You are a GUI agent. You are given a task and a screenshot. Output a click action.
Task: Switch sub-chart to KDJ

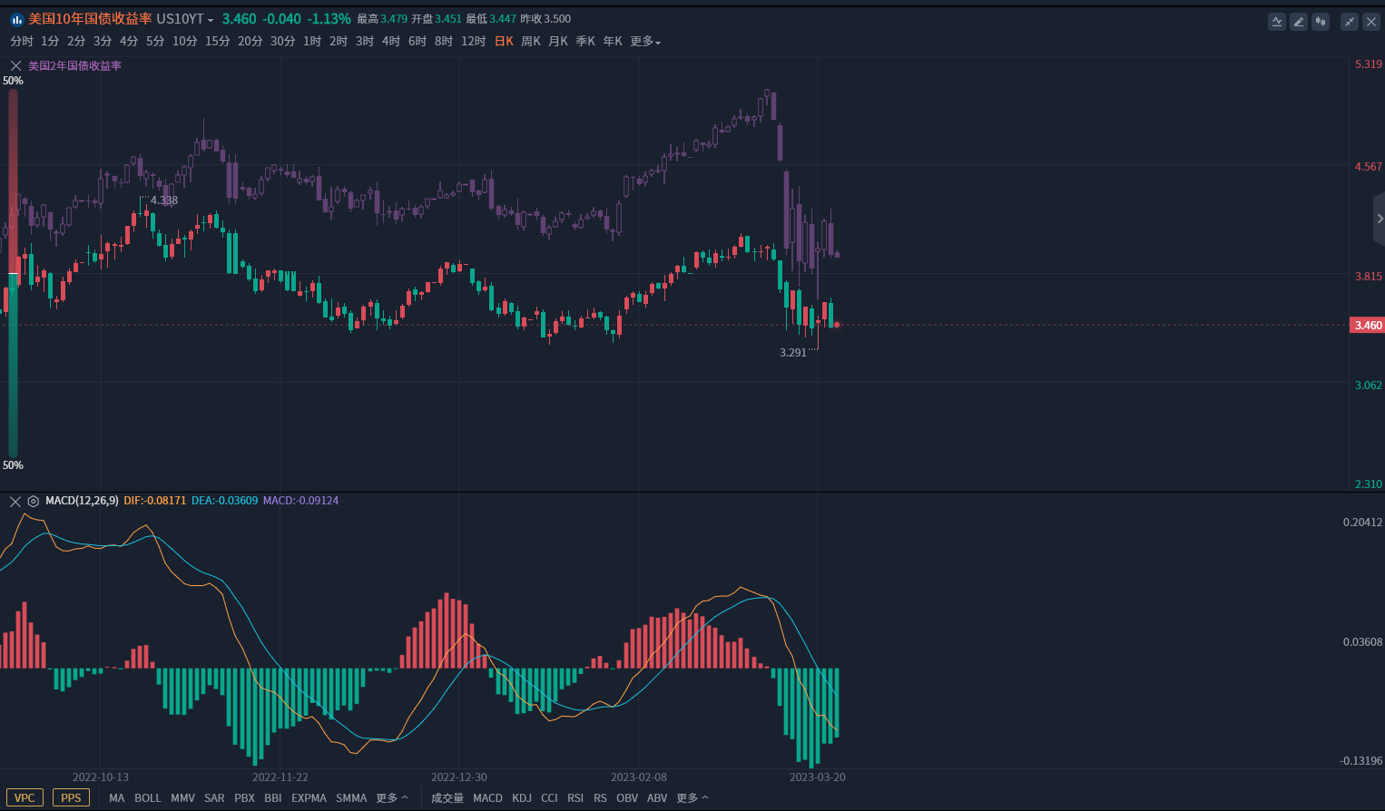[522, 798]
